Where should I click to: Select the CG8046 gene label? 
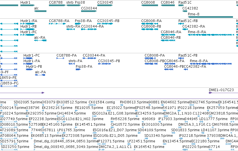coord(168,3)
